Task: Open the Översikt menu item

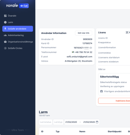Action: point(17,16)
